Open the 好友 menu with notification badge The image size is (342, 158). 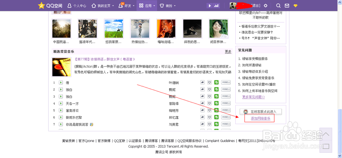click(126, 6)
